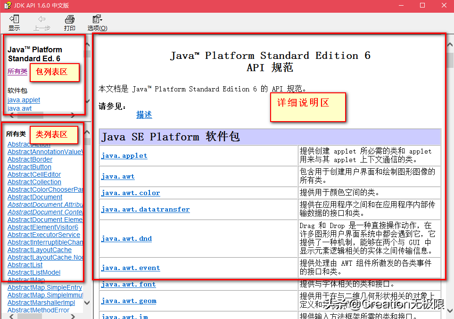Image resolution: width=454 pixels, height=319 pixels.
Task: Open java.awt.font package link
Action: tap(129, 285)
